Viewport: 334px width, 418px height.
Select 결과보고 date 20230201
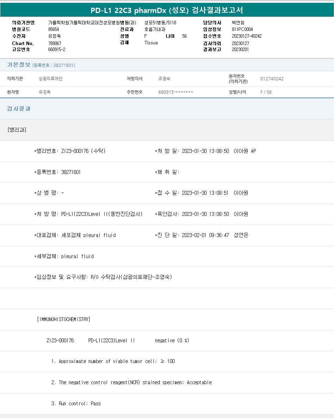pos(240,49)
